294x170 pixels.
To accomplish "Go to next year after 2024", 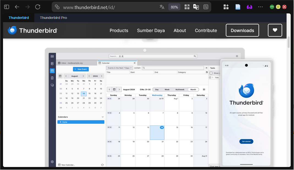I will tap(102, 76).
